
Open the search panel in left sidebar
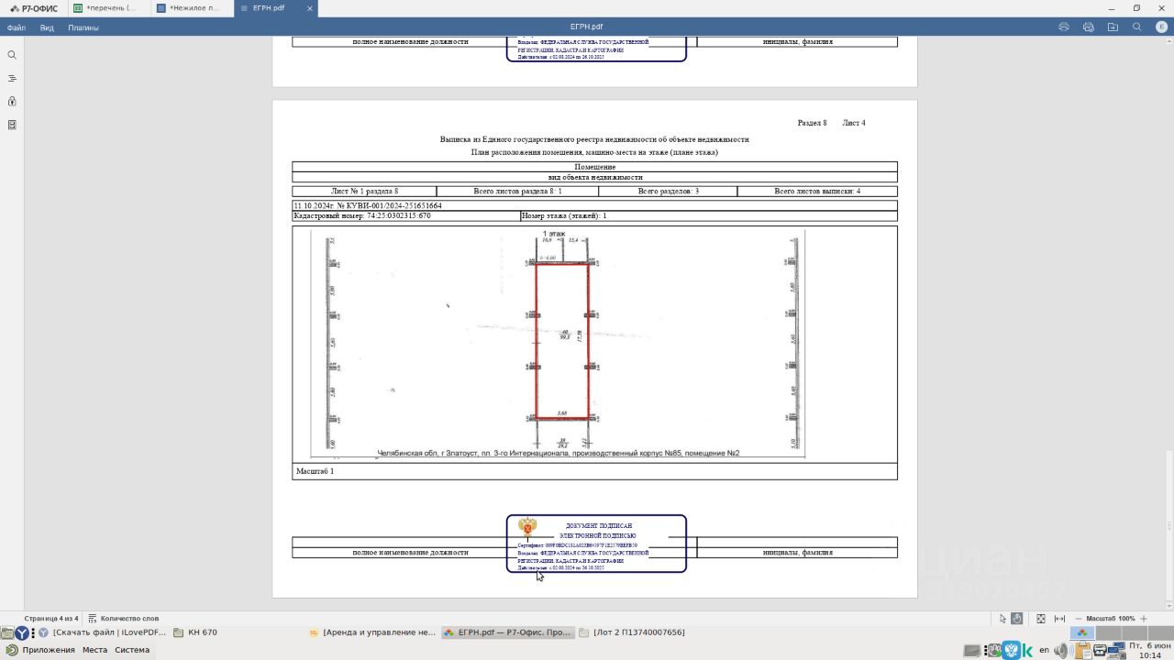12,55
